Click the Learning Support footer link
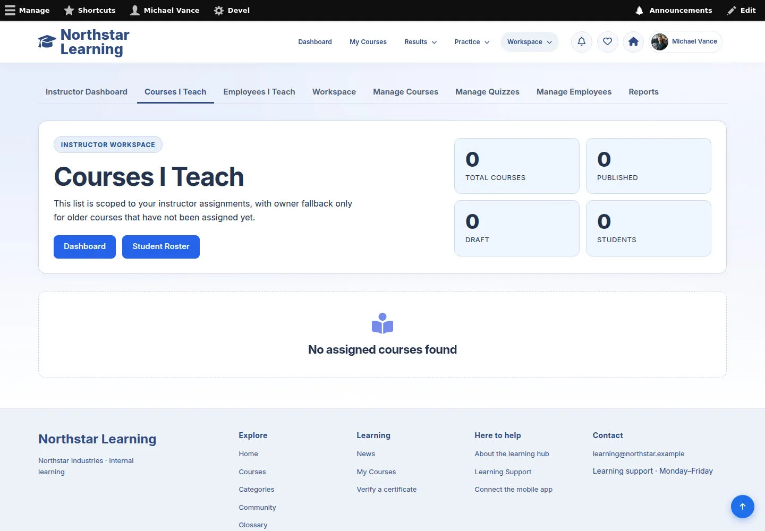Viewport: 765px width, 531px height. (x=503, y=472)
